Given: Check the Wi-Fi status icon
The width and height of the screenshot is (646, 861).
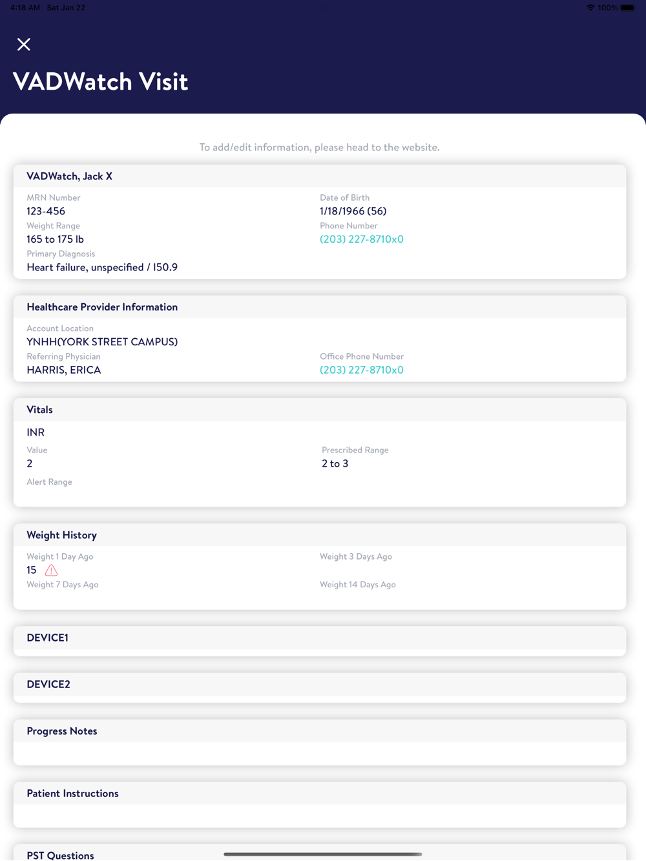Looking at the screenshot, I should (x=590, y=8).
